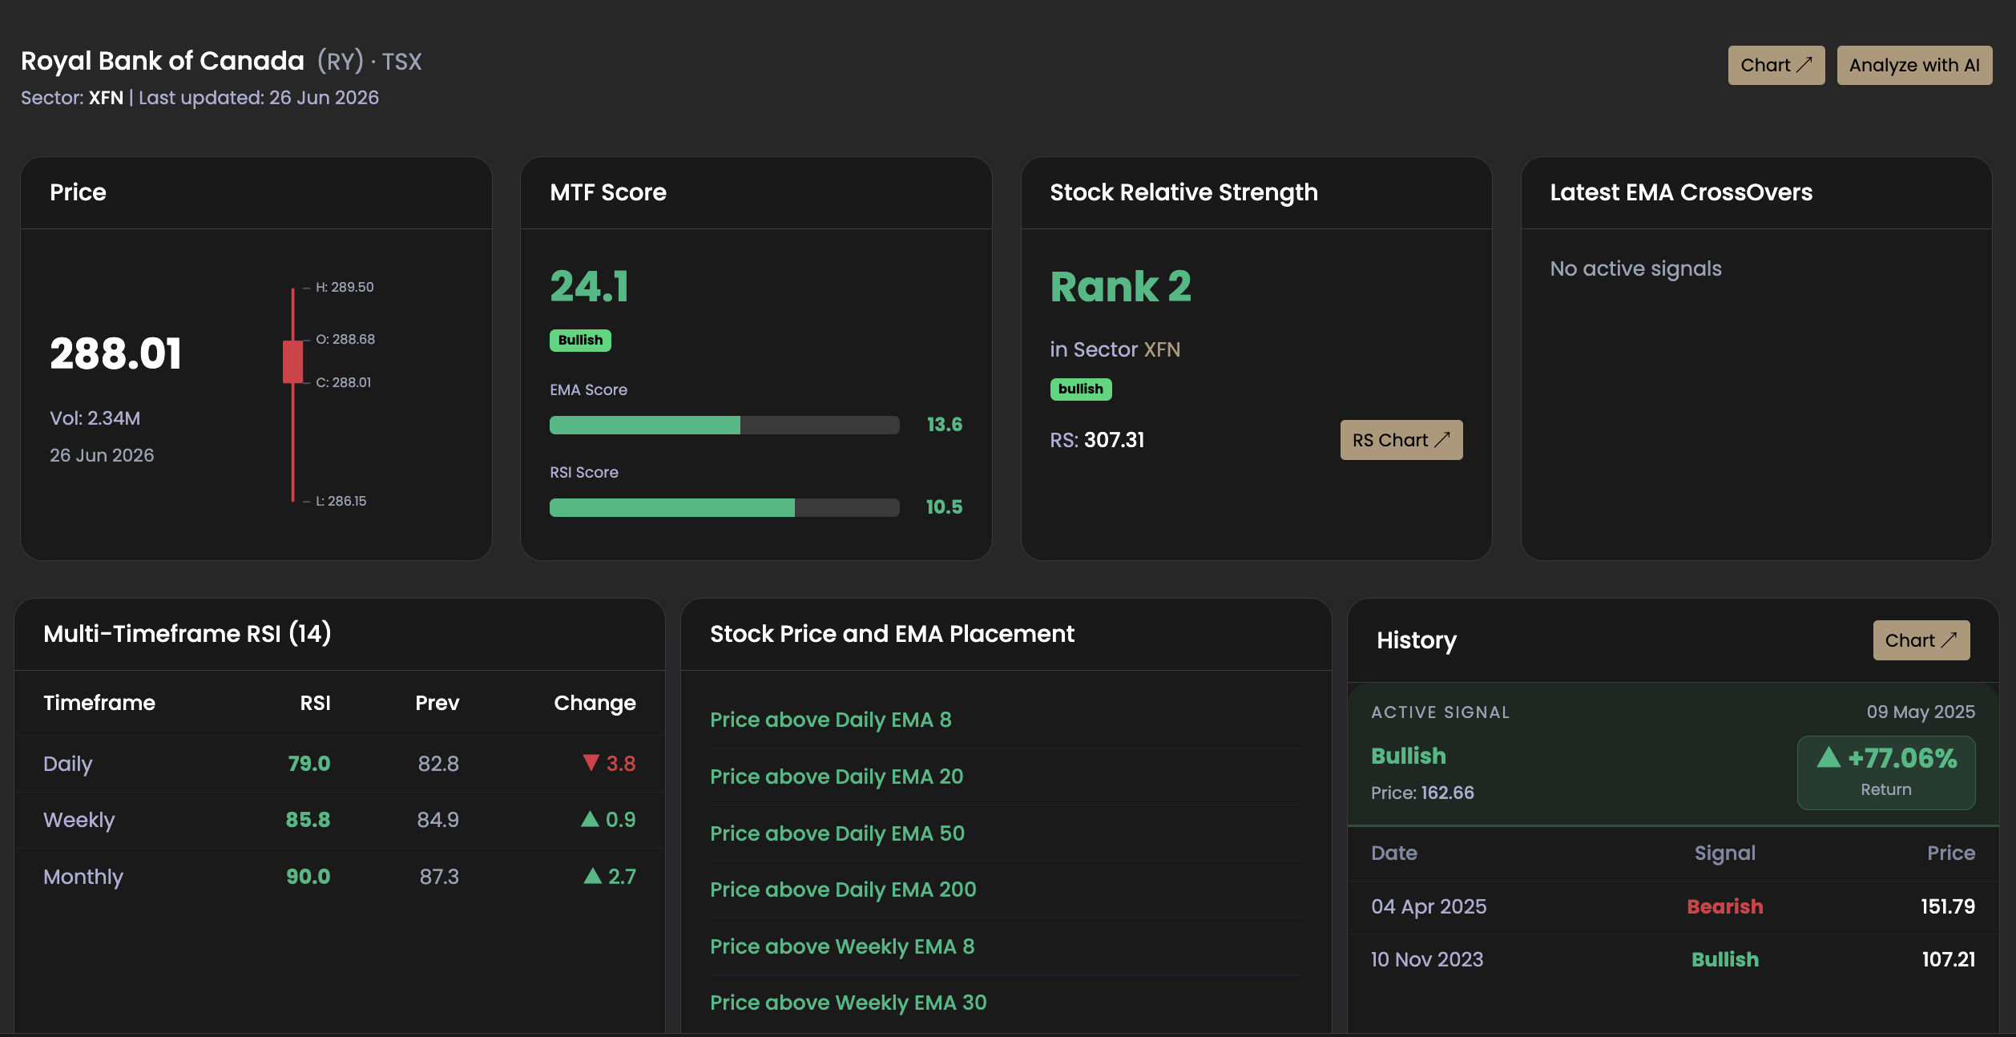
Task: Click the Bearish signal in History table
Action: [1724, 906]
